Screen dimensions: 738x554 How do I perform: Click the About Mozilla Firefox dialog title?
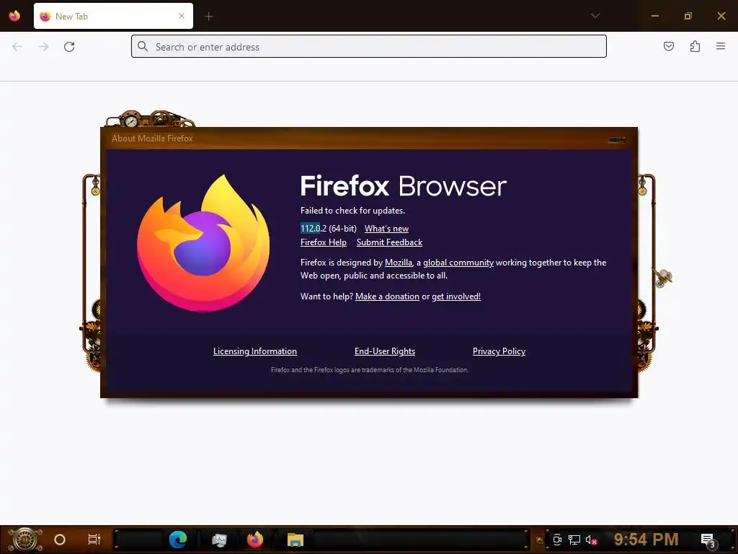coord(152,138)
